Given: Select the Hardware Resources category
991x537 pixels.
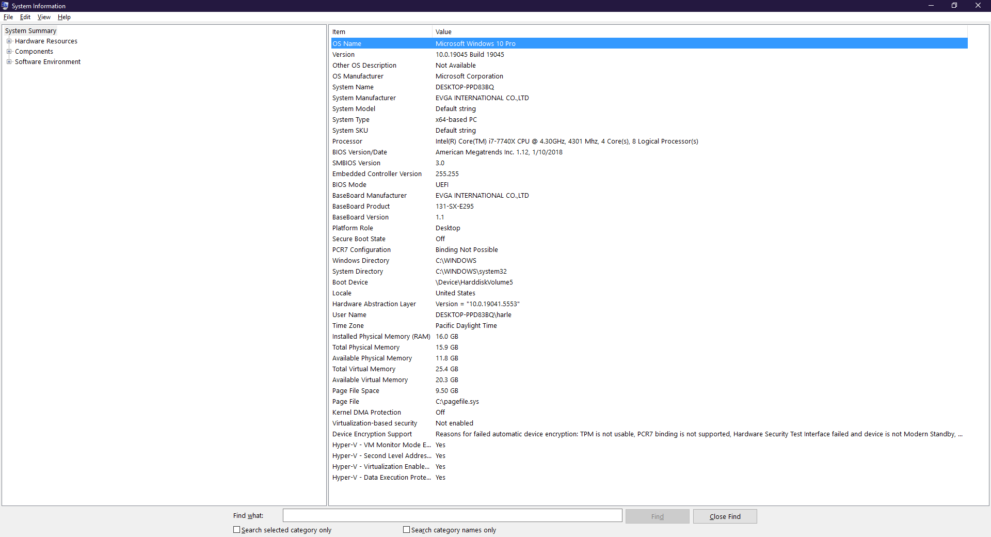Looking at the screenshot, I should (46, 41).
